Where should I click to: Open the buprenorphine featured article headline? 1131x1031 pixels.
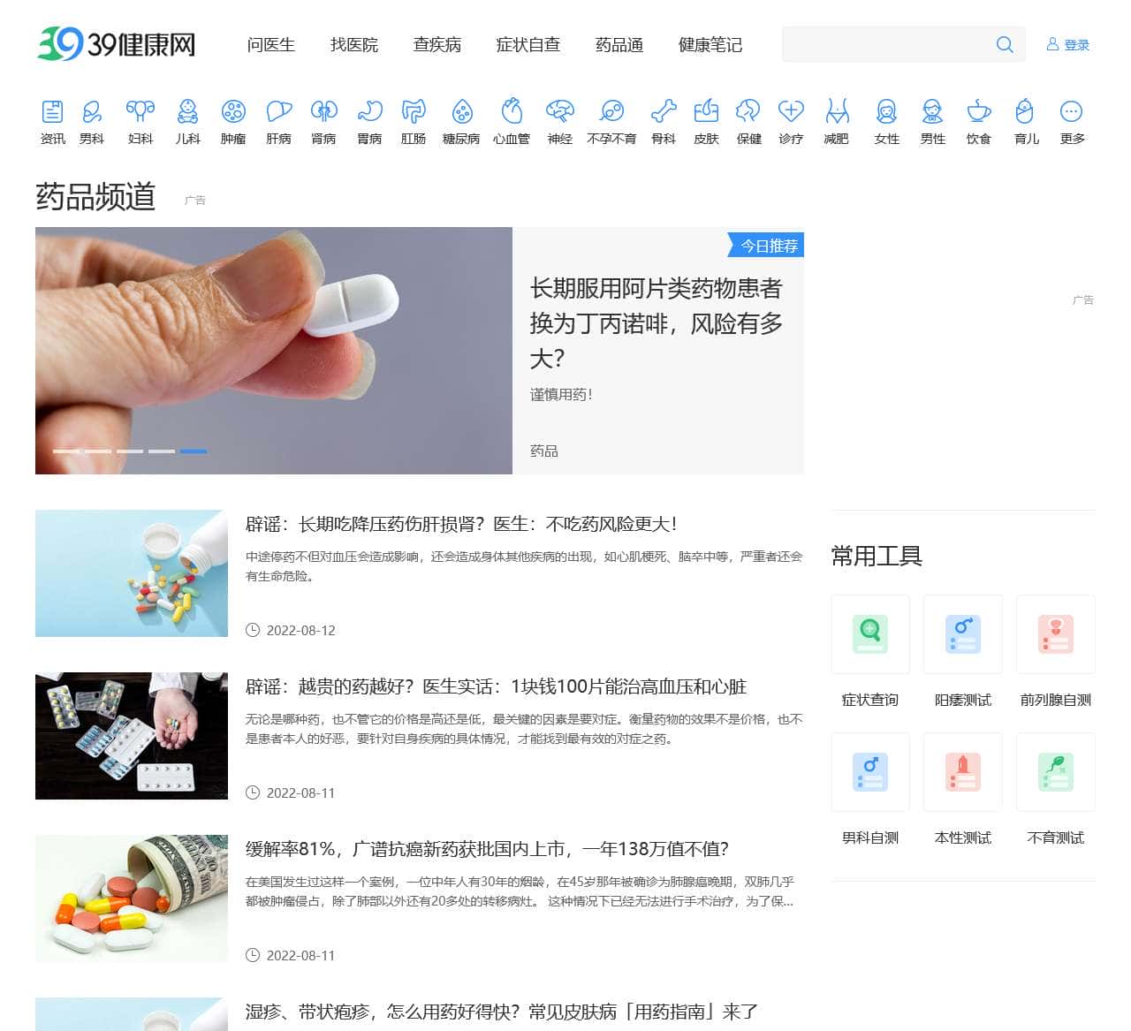[x=657, y=323]
